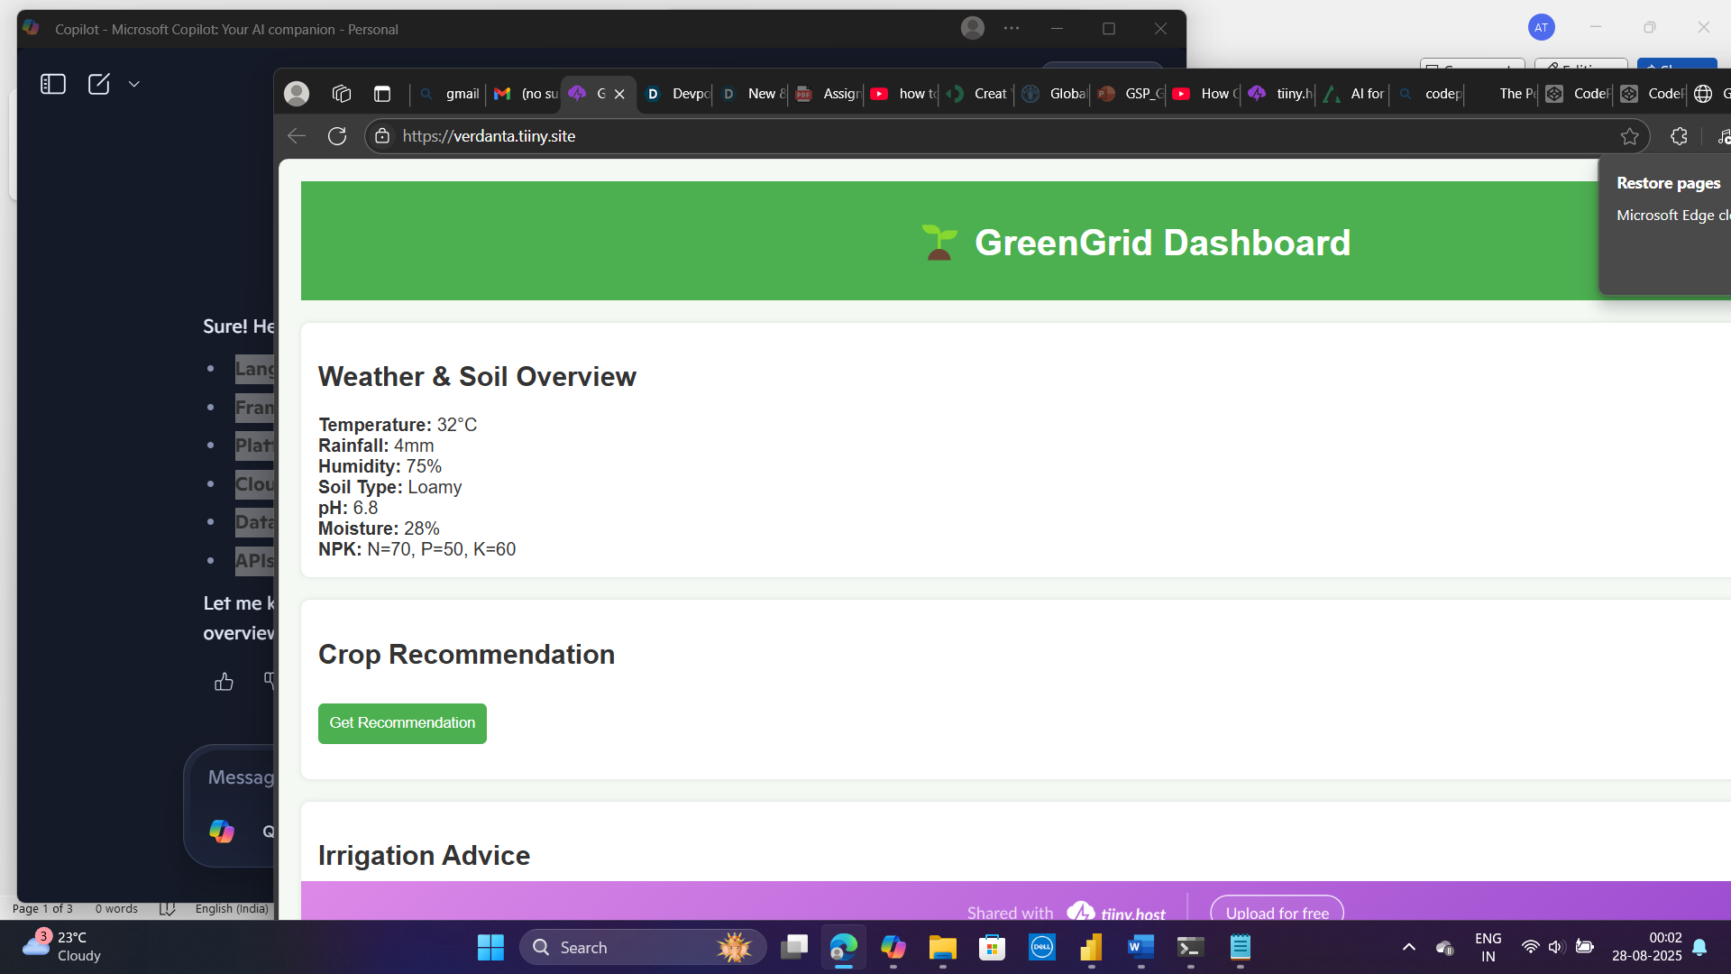Screen dimensions: 1731x974
Task: Add this page to favorites with the star icon
Action: click(x=1629, y=136)
